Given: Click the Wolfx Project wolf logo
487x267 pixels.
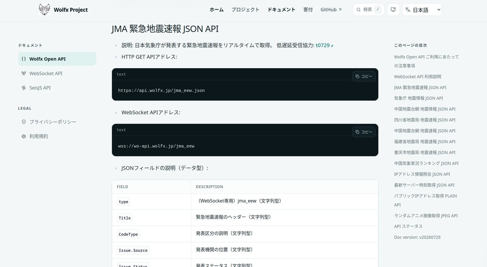Looking at the screenshot, I should coord(45,10).
